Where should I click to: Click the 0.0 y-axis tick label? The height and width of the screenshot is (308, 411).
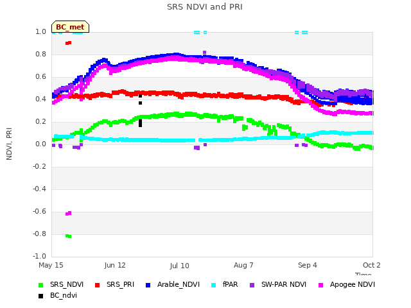point(40,144)
